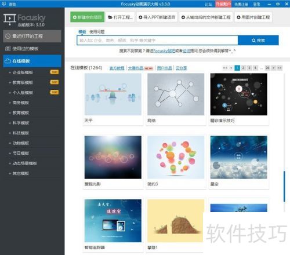Click VIP badge beside 个人版模板
290x255 pixels.
pyautogui.click(x=55, y=92)
